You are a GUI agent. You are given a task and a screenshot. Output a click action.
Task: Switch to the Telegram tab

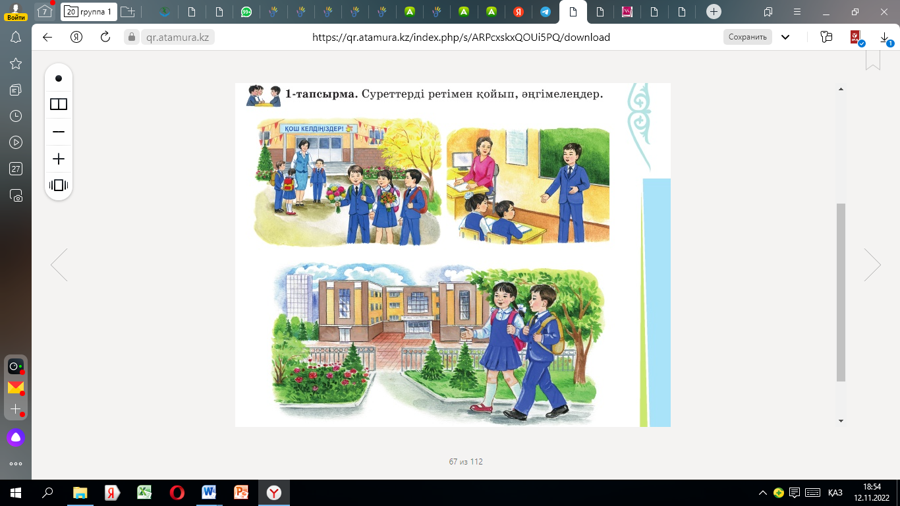[x=546, y=12]
